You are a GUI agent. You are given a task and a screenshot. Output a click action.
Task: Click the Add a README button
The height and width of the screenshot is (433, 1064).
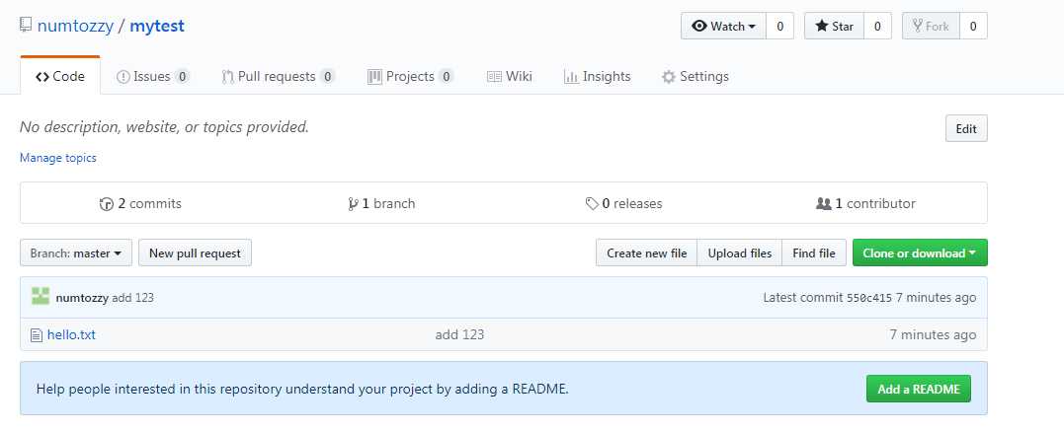[919, 390]
